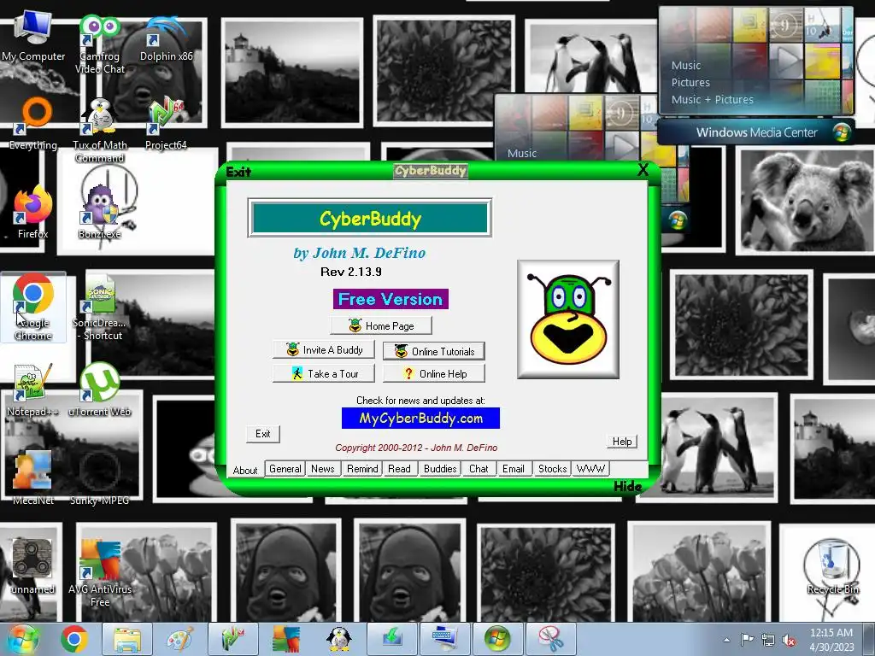Open AVG AntiVirus Free shortcut

click(100, 572)
